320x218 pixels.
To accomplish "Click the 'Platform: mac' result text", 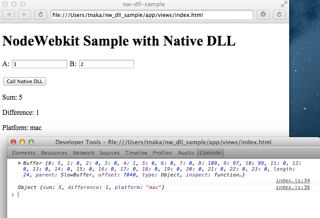I will [x=22, y=128].
